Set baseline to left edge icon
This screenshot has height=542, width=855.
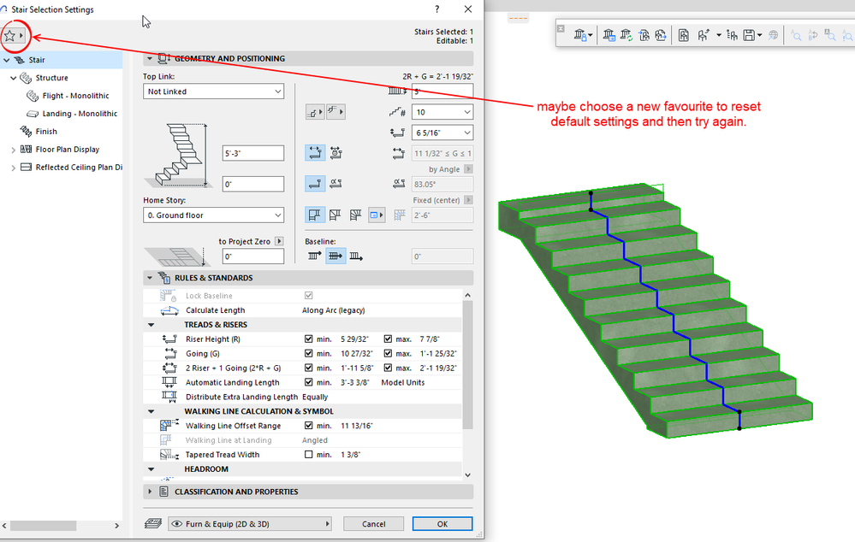coord(315,256)
